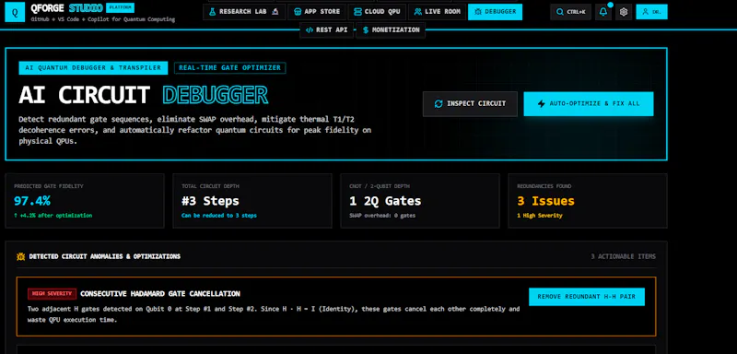Click the QForge Q logo icon
This screenshot has width=737, height=354.
coord(15,13)
